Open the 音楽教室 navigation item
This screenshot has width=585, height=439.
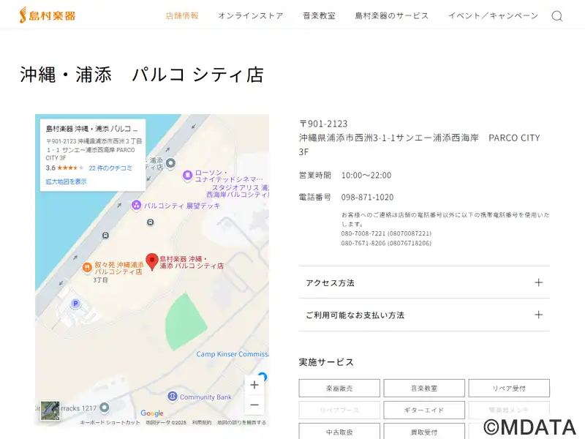coord(319,15)
